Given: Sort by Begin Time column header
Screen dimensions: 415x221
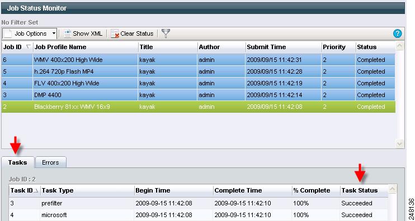Looking at the screenshot, I should pyautogui.click(x=173, y=190).
